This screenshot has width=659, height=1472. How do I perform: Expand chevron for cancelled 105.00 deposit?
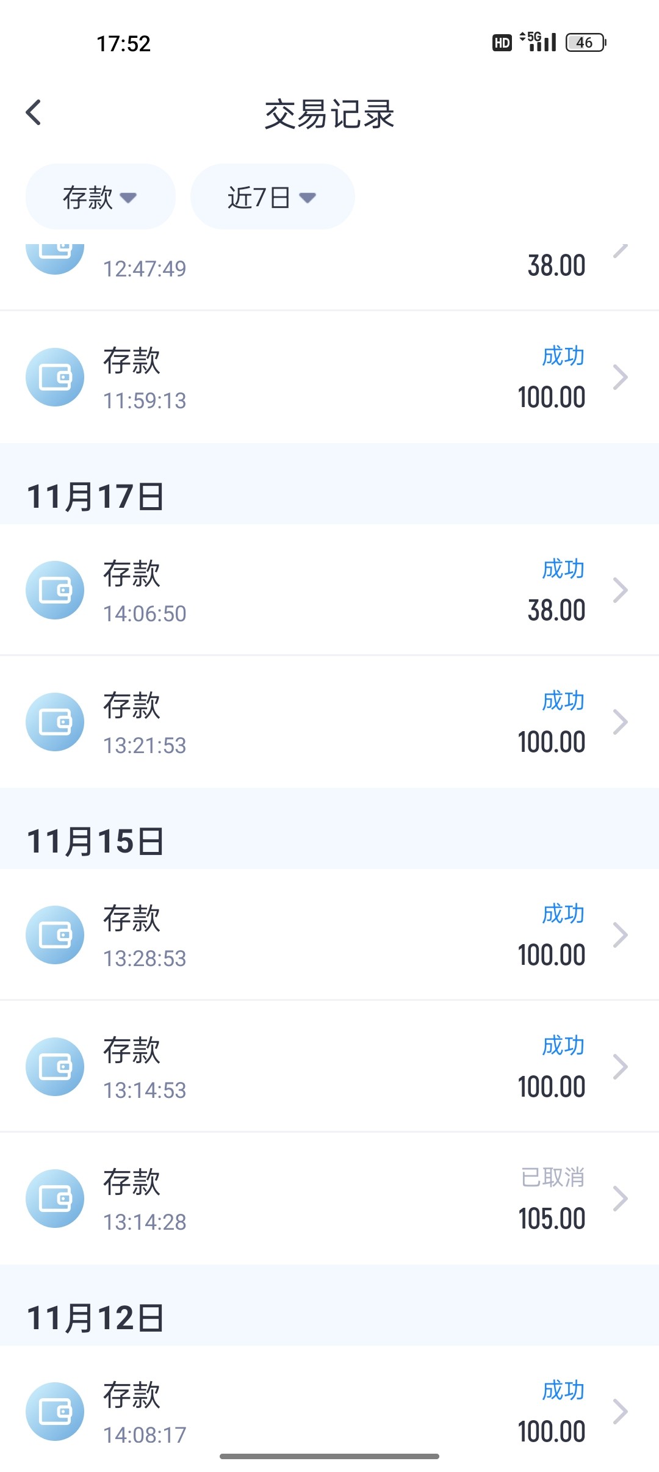point(620,1199)
